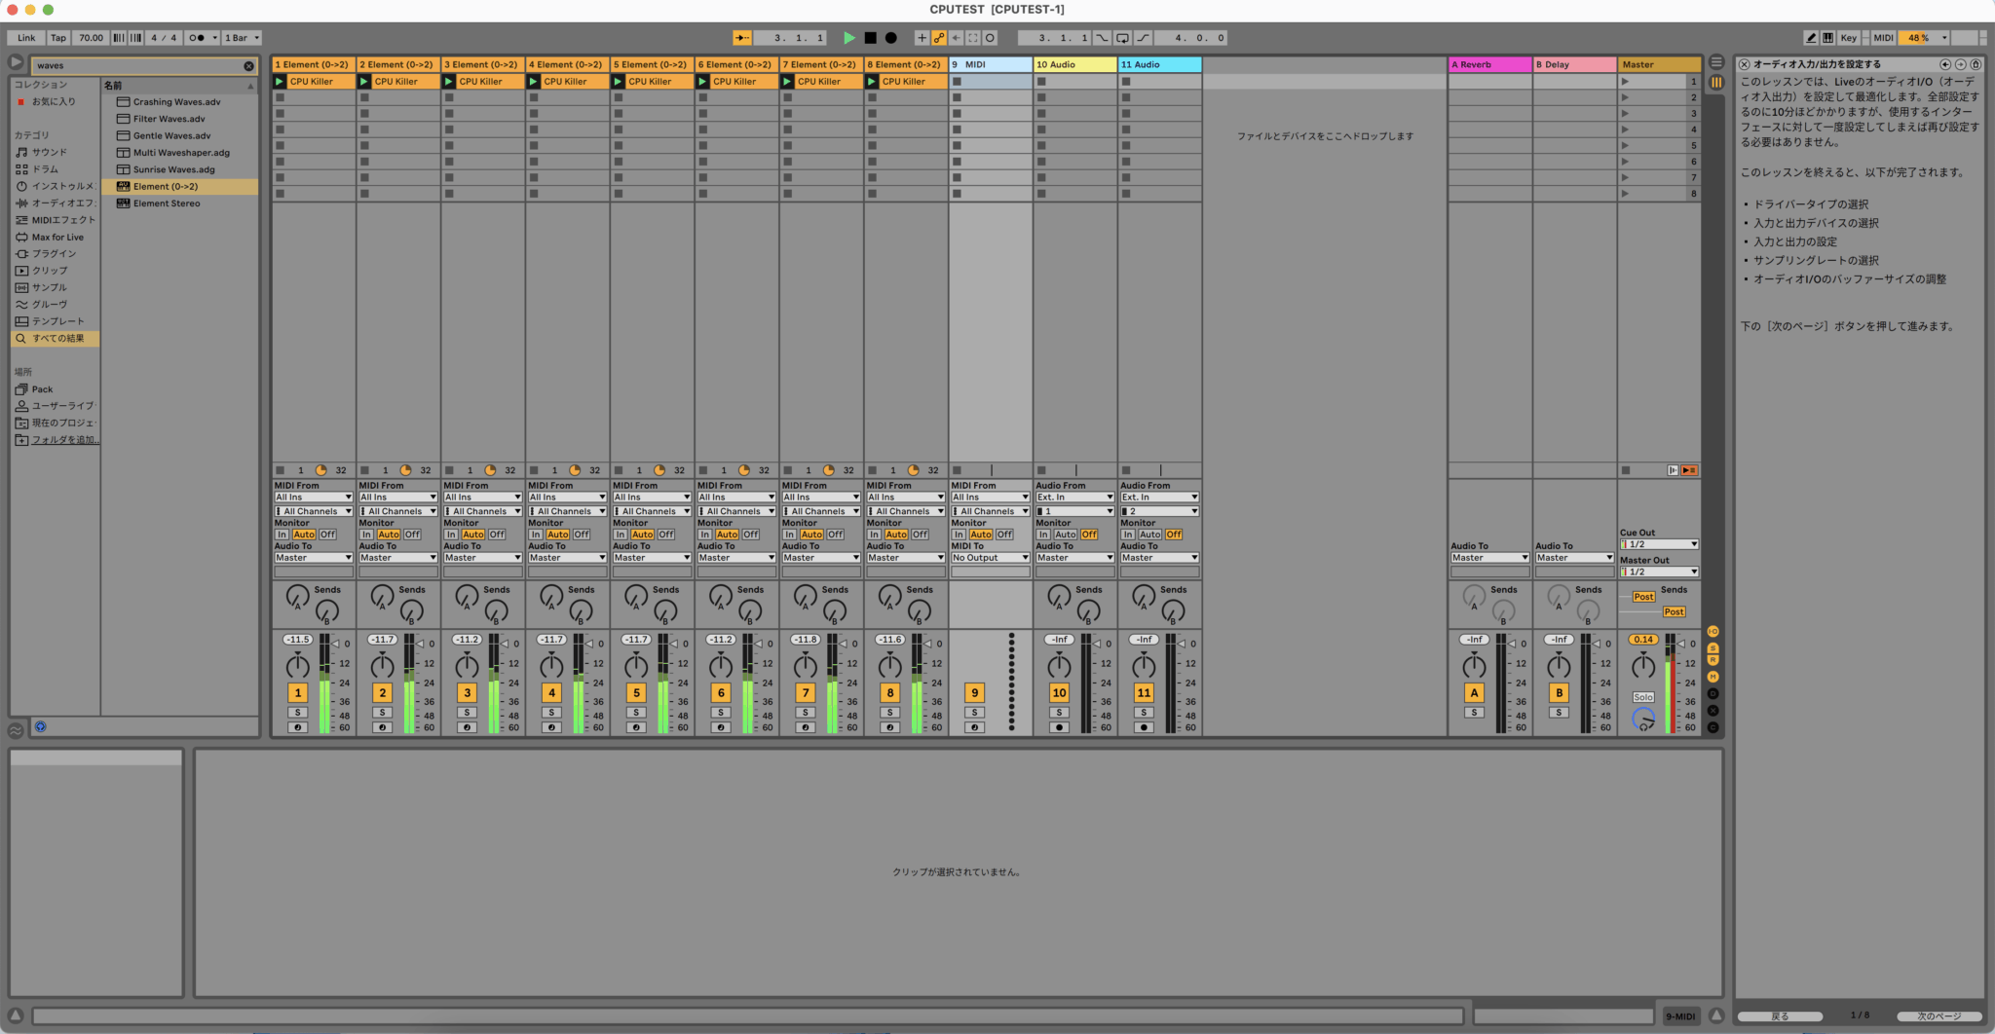Launch the CPU Killer clip on track 1

coord(280,82)
